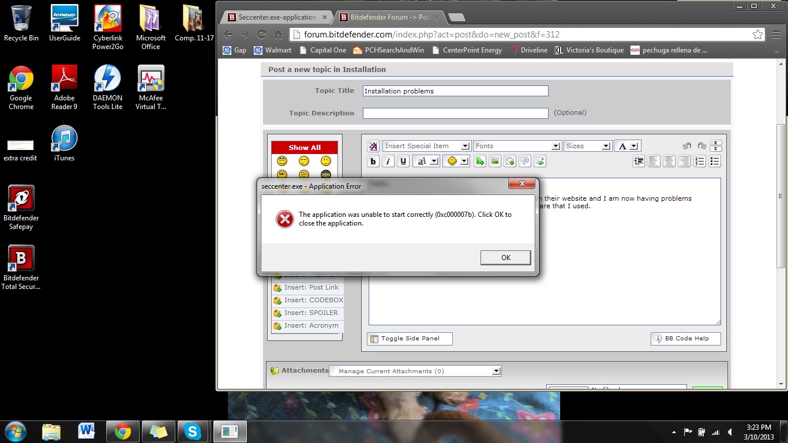Bookmark this page with the star icon
This screenshot has width=788, height=443.
pyautogui.click(x=757, y=35)
